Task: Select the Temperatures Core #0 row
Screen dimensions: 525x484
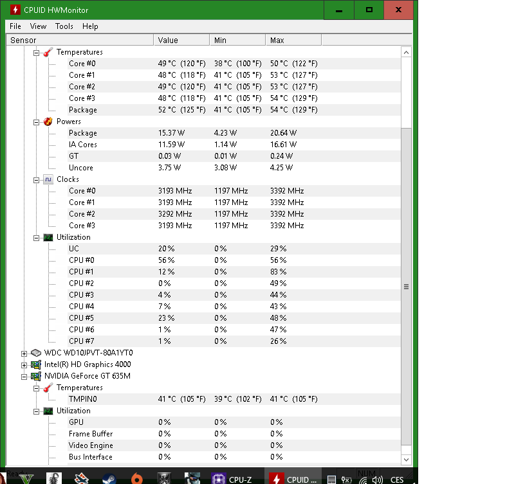Action: (234, 64)
